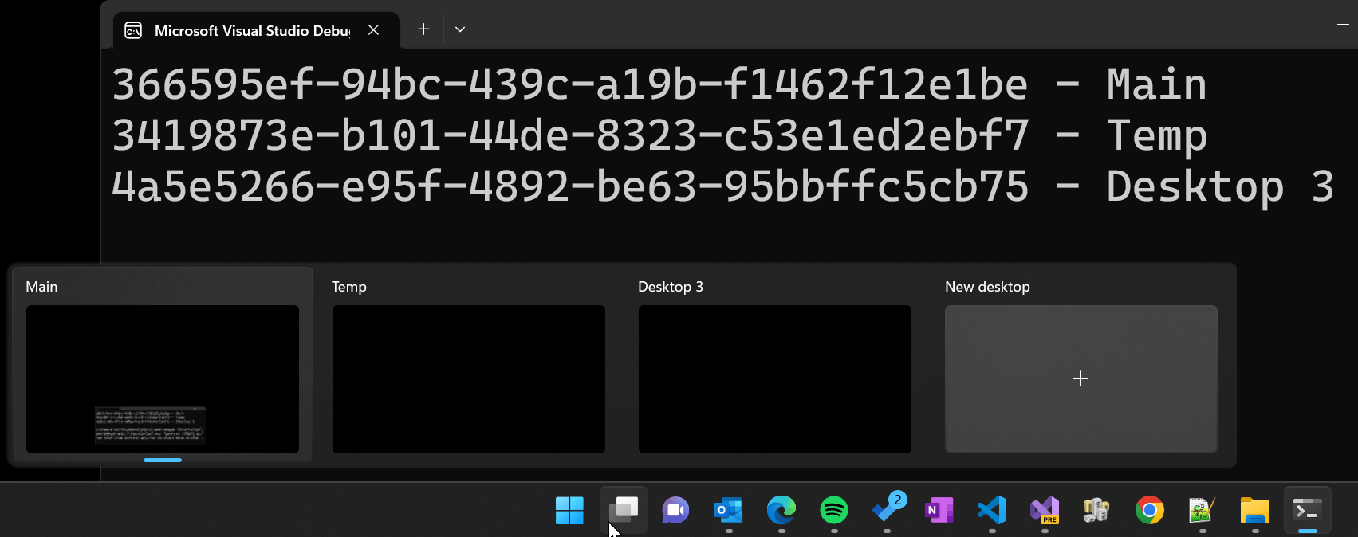Launch Outlook from the taskbar
This screenshot has height=537, width=1358.
tap(729, 510)
